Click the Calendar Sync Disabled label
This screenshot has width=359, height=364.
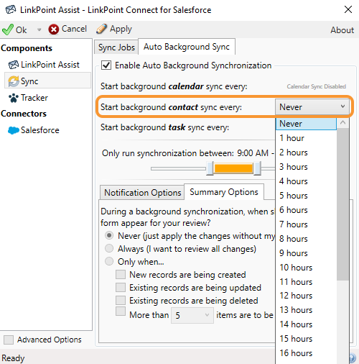coord(317,86)
